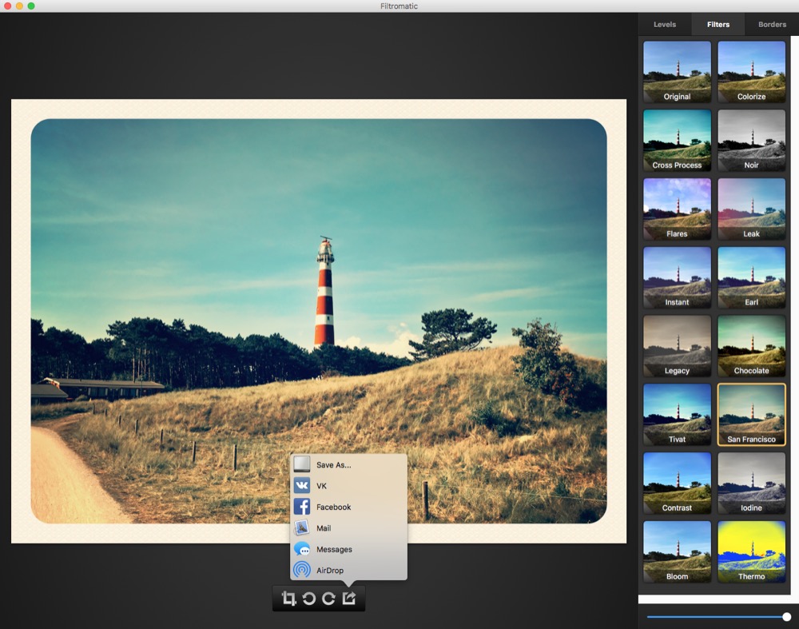Select the Crop tool icon
Image resolution: width=799 pixels, height=629 pixels.
289,599
